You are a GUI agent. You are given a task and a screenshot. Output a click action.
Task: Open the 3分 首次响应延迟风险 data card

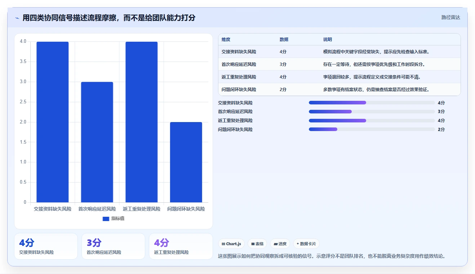click(x=113, y=246)
